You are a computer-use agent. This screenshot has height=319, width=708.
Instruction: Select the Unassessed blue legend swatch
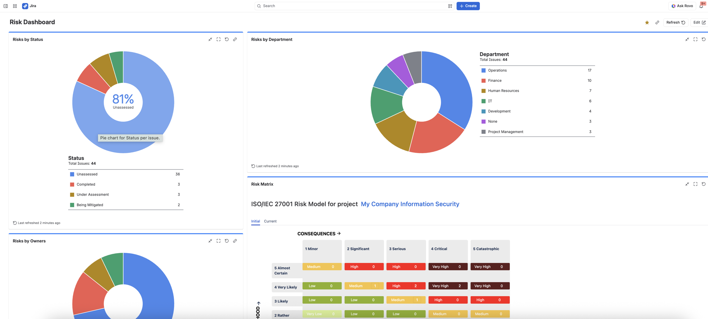click(x=72, y=174)
